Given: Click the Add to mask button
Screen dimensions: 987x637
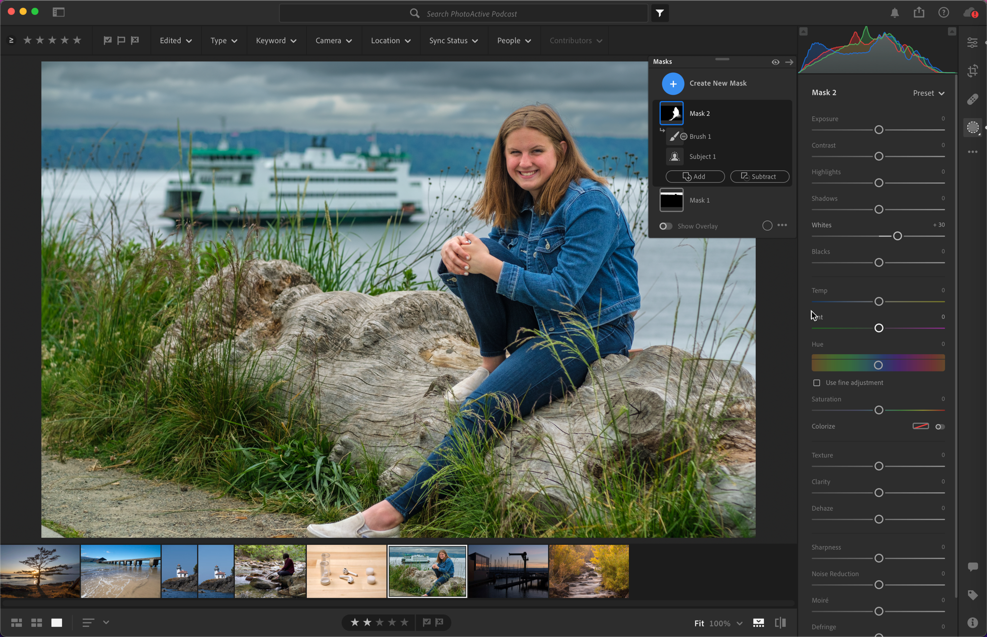Looking at the screenshot, I should click(695, 176).
